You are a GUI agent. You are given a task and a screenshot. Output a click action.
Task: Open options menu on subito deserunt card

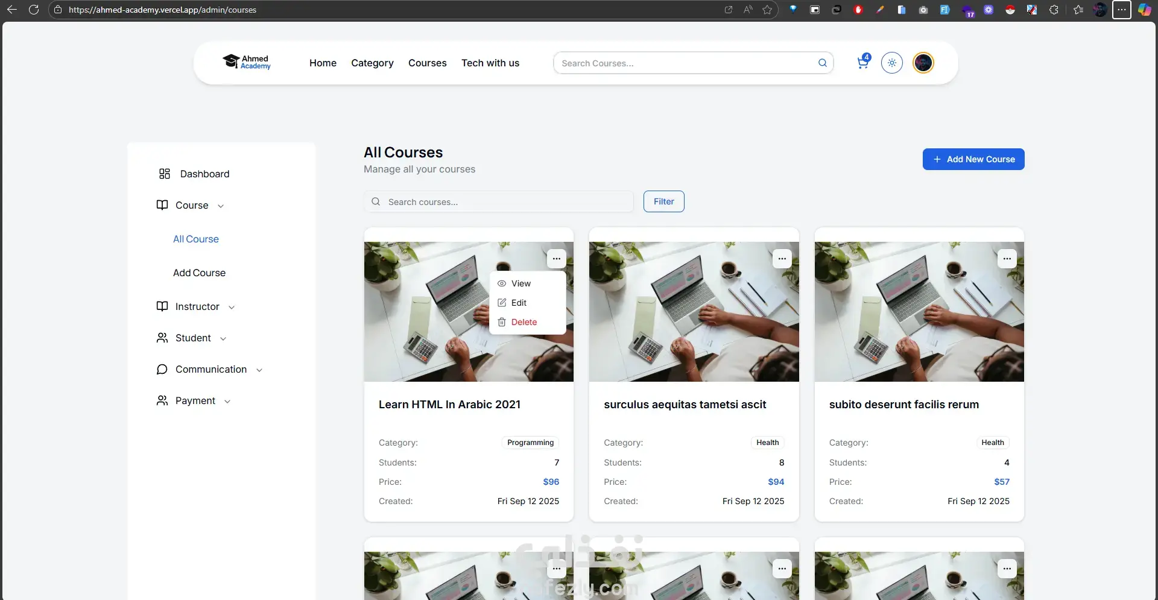pyautogui.click(x=1007, y=259)
